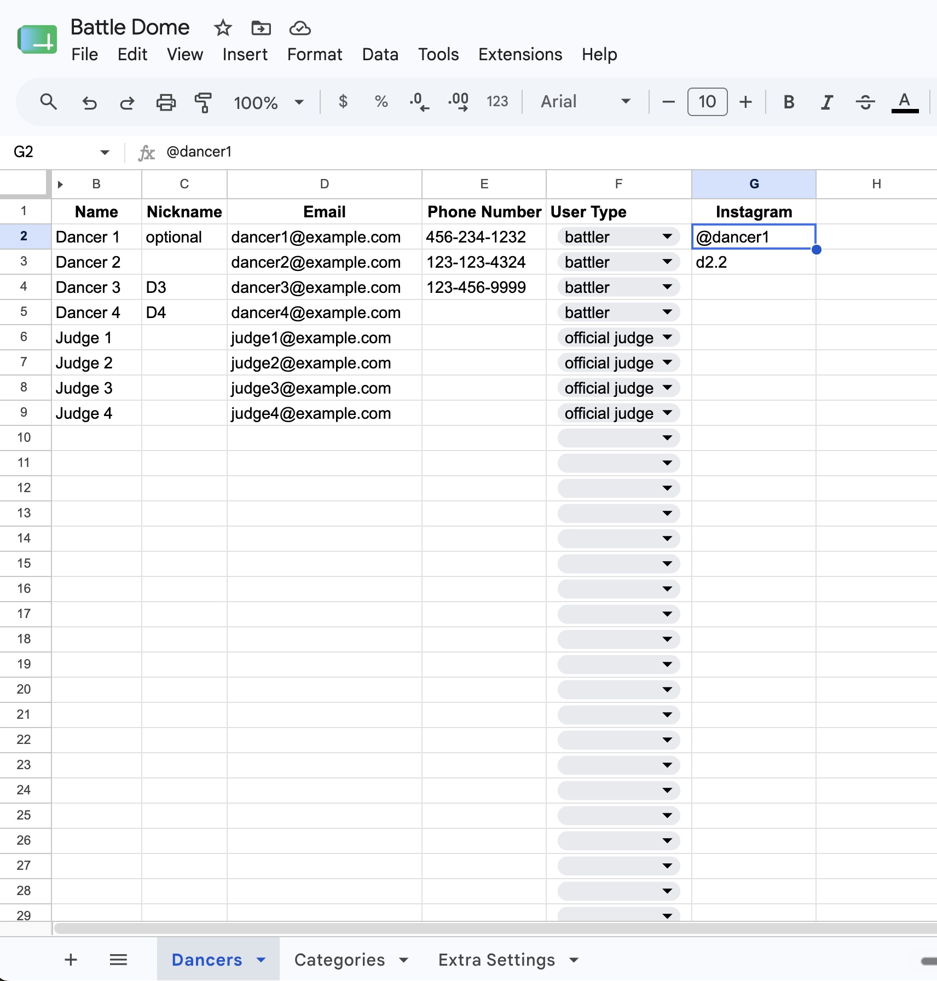937x981 pixels.
Task: Activate the paint format roller
Action: (203, 102)
